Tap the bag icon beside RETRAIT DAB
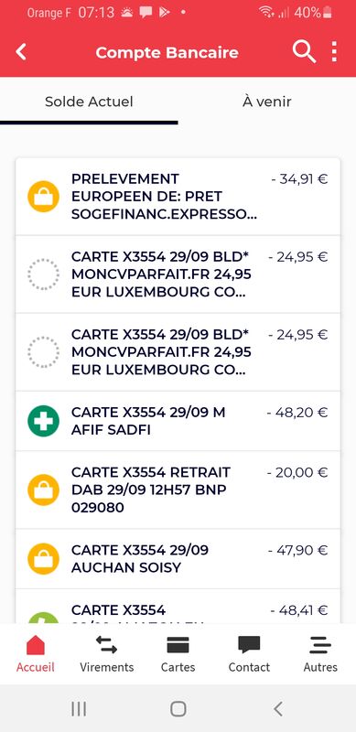Viewport: 356px width, 732px height. [x=43, y=490]
